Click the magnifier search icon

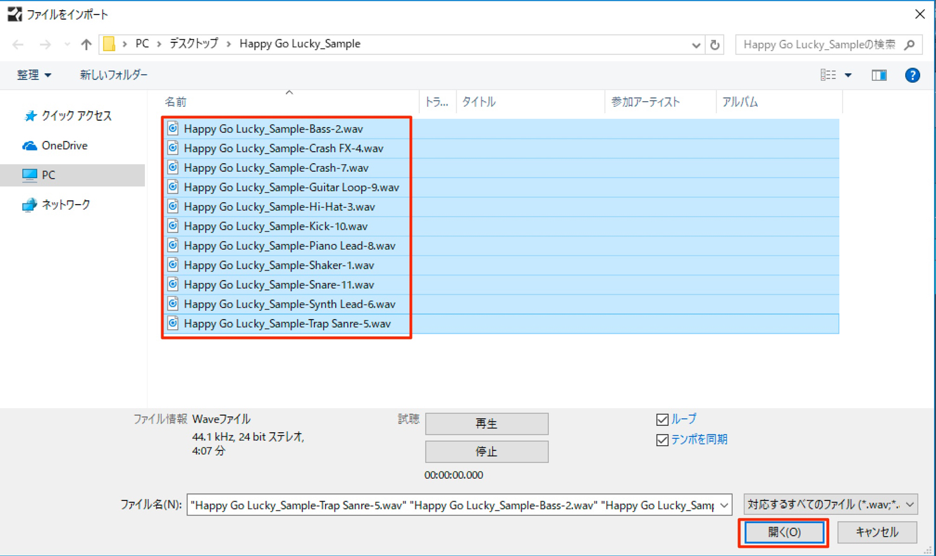pyautogui.click(x=909, y=44)
